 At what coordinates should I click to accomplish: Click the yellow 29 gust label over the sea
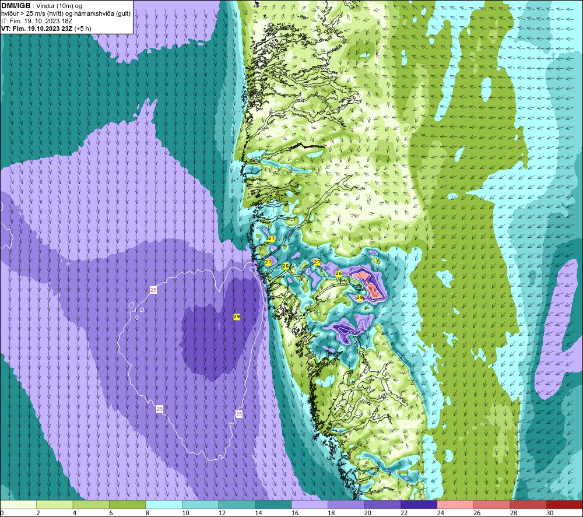(237, 316)
